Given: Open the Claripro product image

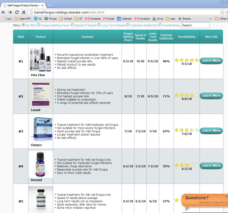Looking at the screenshot, I should pyautogui.click(x=41, y=129).
